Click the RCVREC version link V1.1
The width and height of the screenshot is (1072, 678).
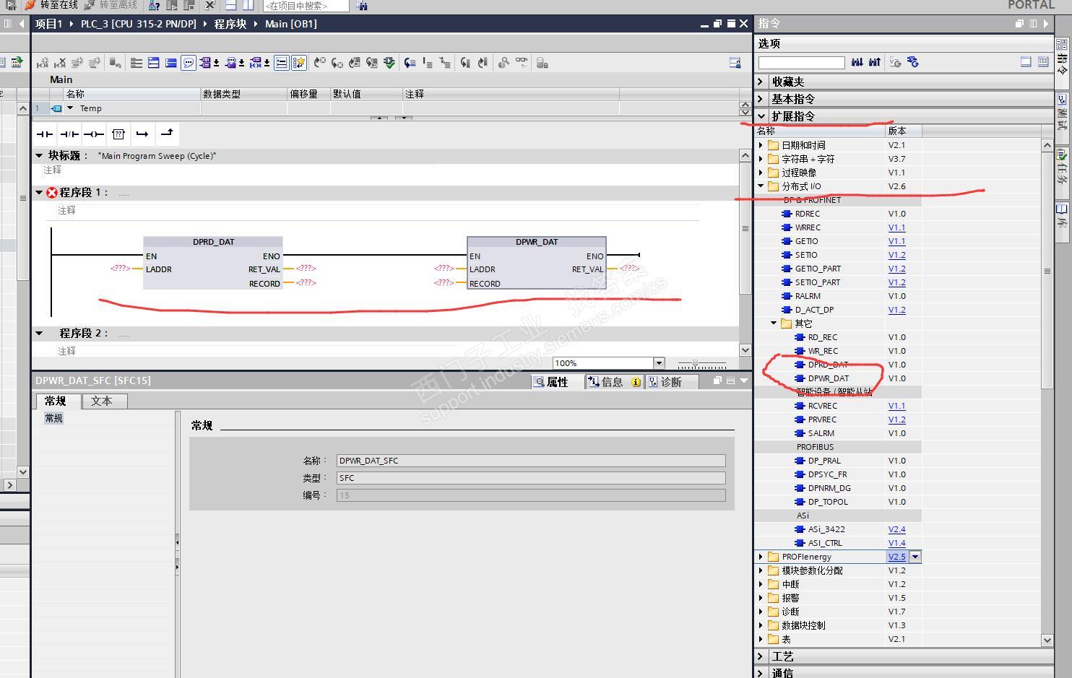click(896, 406)
